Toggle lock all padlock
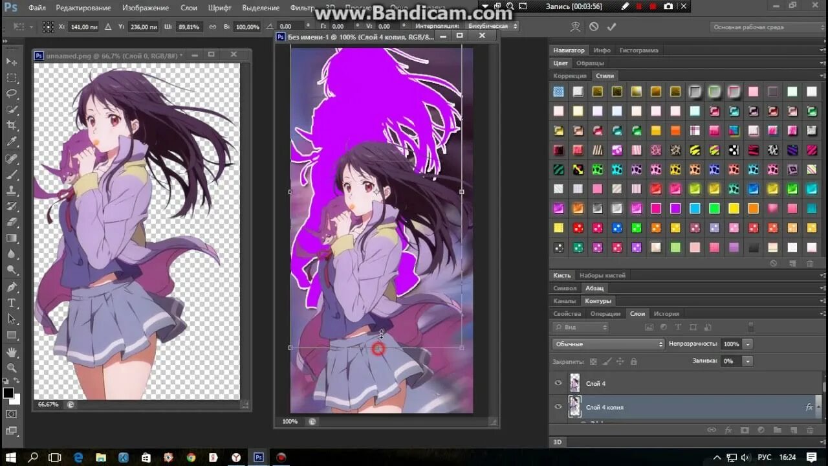Screen dimensions: 828x466 tap(633, 362)
